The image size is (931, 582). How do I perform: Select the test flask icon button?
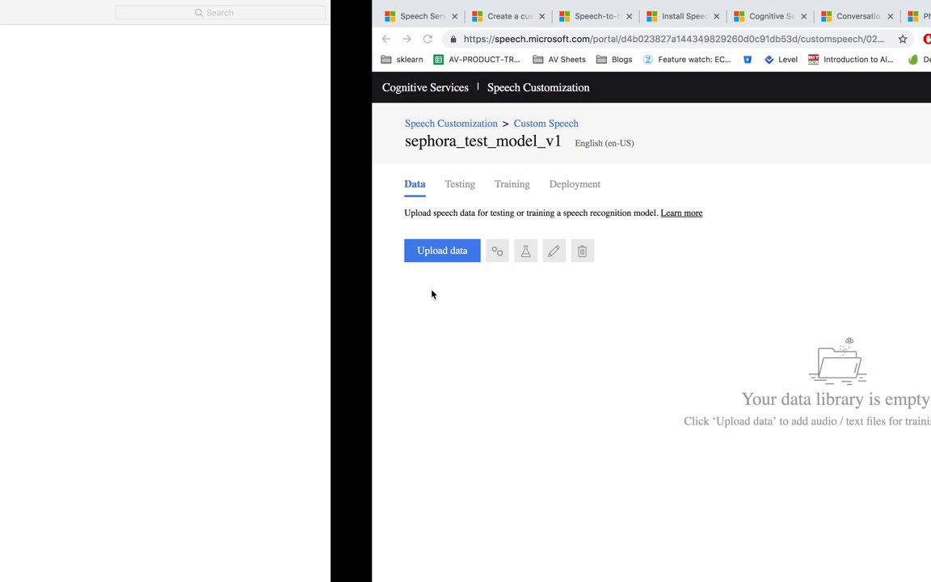(525, 251)
